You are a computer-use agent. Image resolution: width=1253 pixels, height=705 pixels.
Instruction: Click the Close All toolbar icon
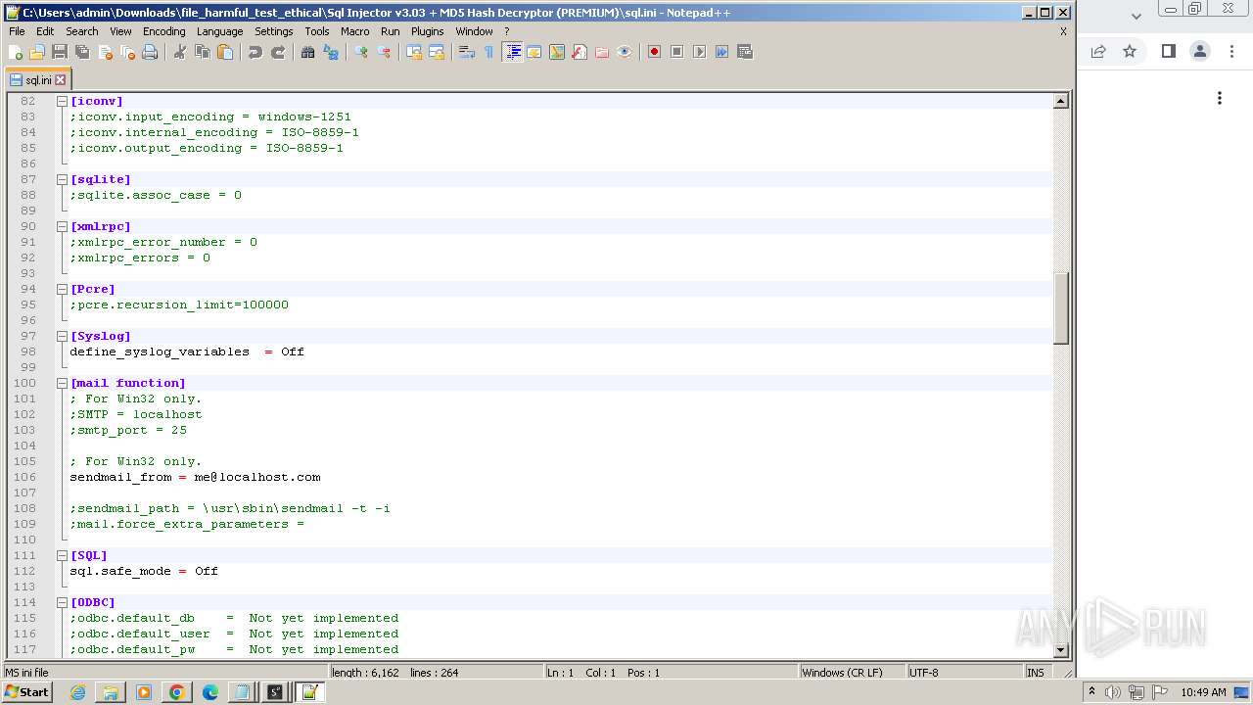127,52
